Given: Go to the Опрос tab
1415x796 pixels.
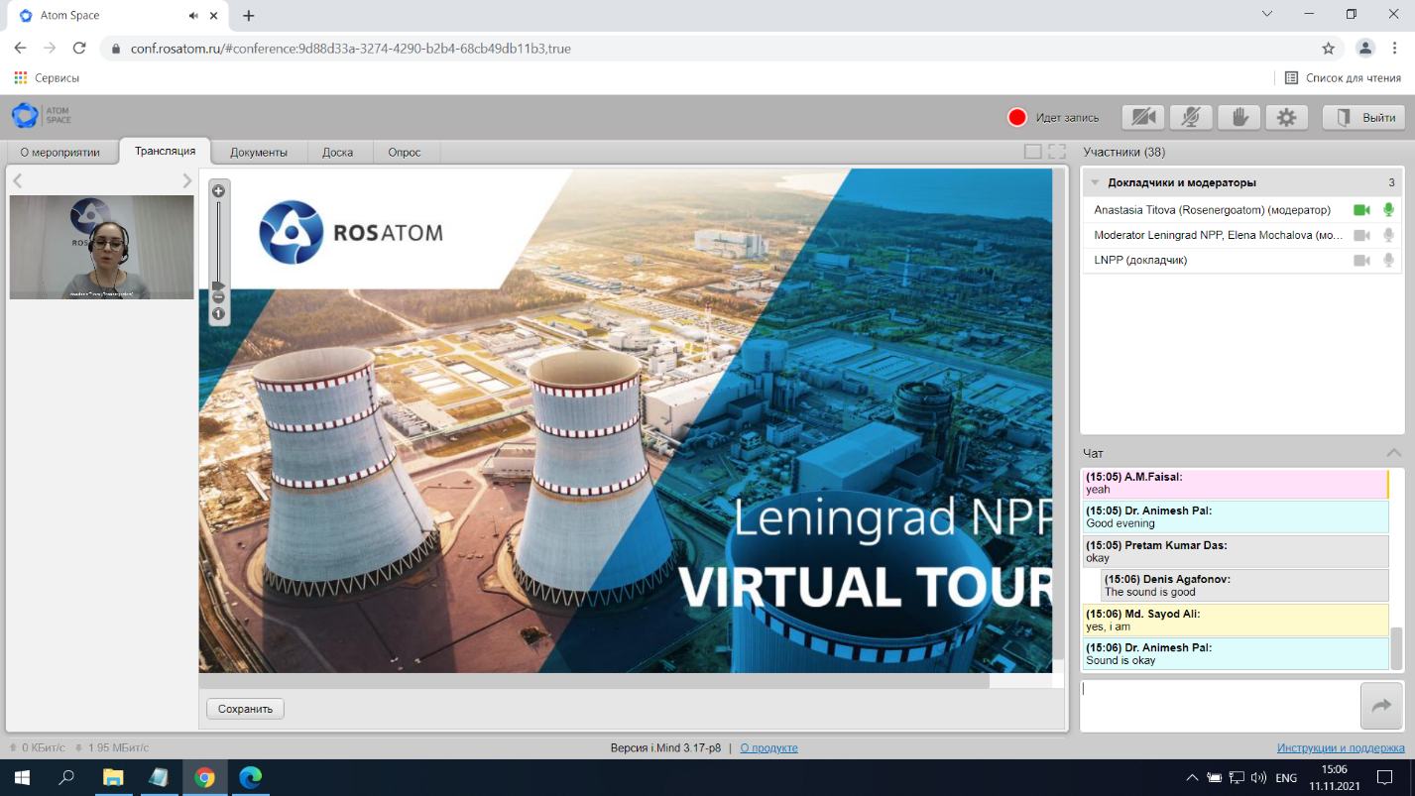Looking at the screenshot, I should click(x=405, y=152).
